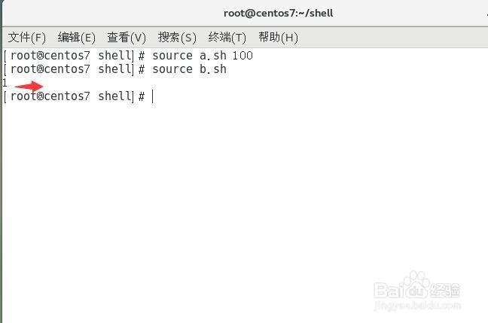The width and height of the screenshot is (488, 323).
Task: Open the 帮助(H) menu
Action: [x=278, y=38]
